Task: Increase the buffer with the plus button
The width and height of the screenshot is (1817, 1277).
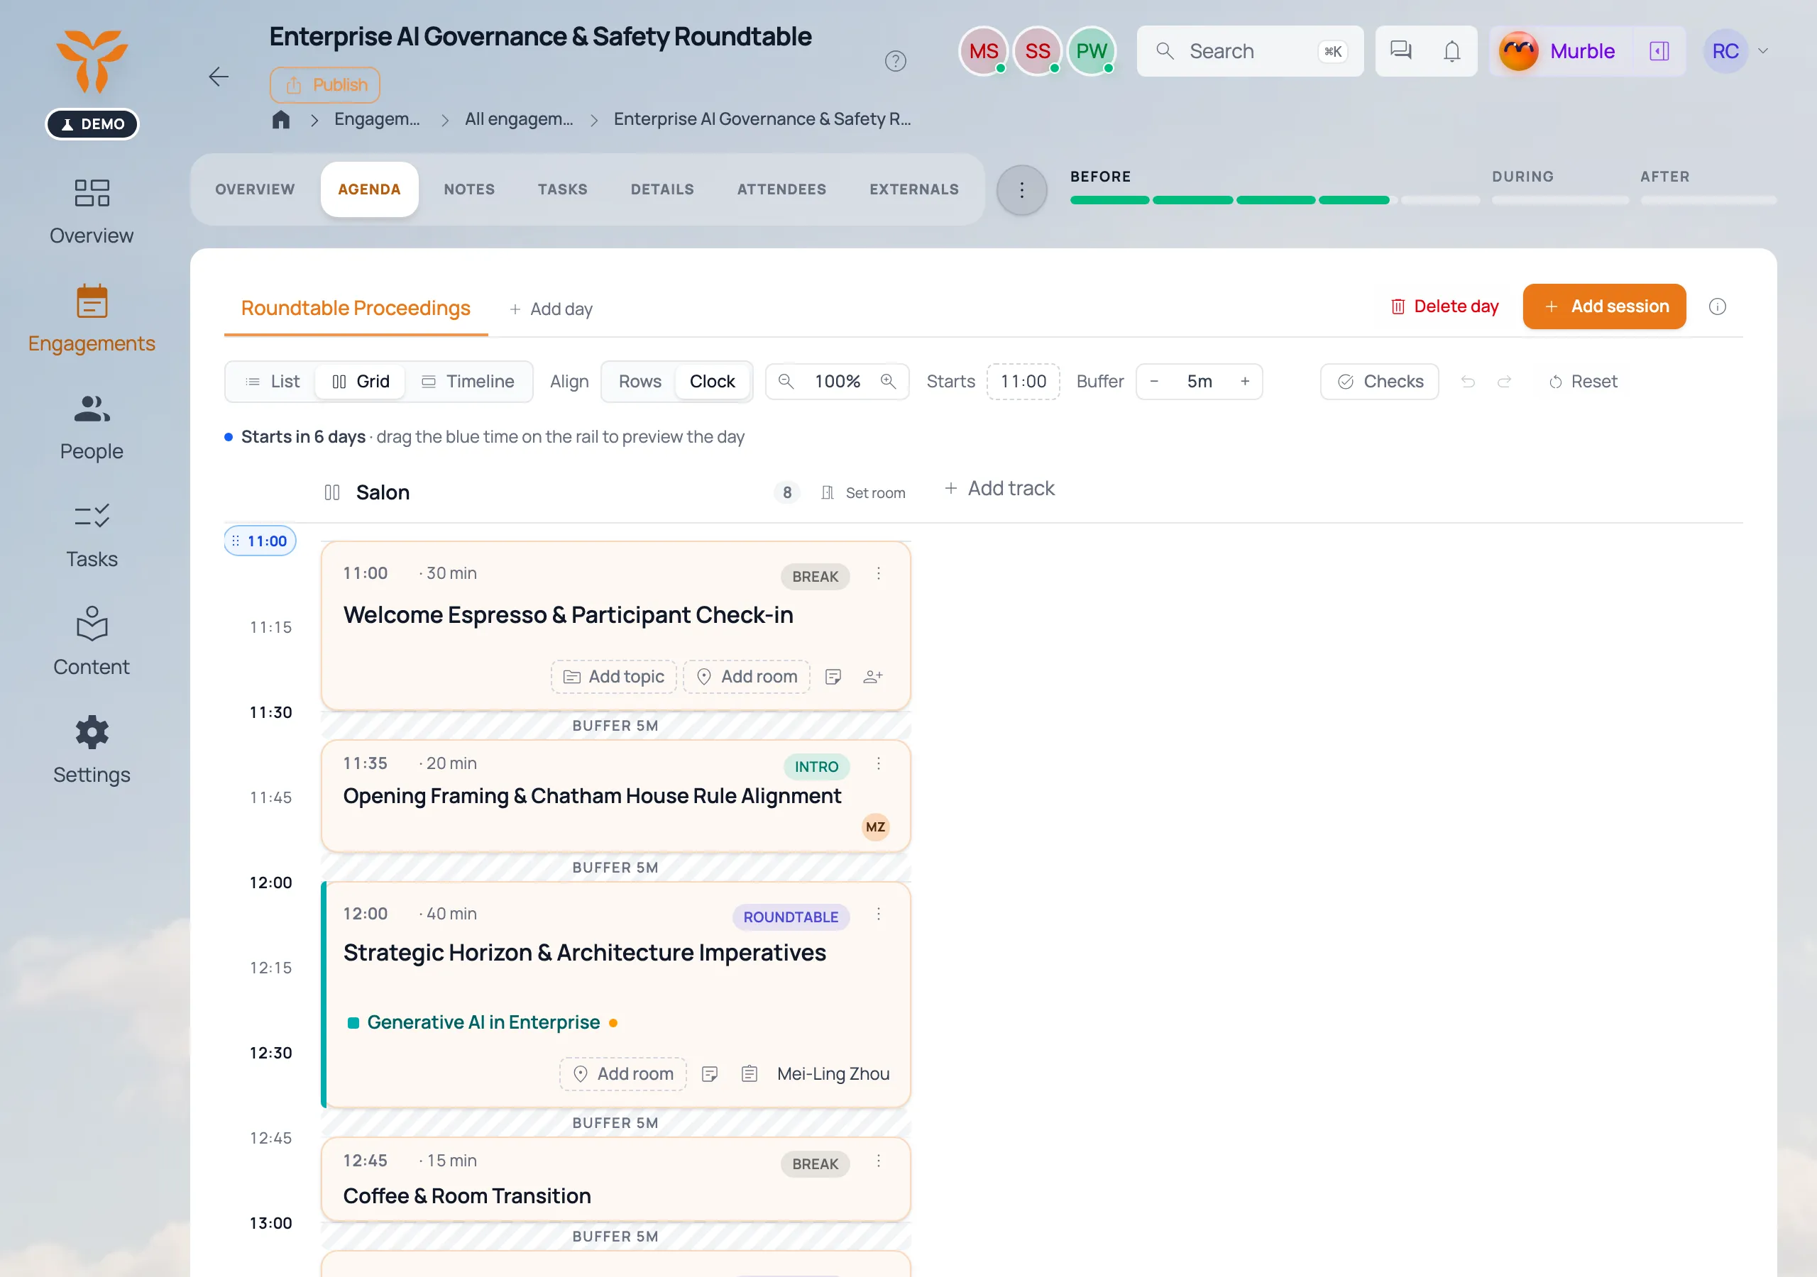Action: click(x=1245, y=382)
